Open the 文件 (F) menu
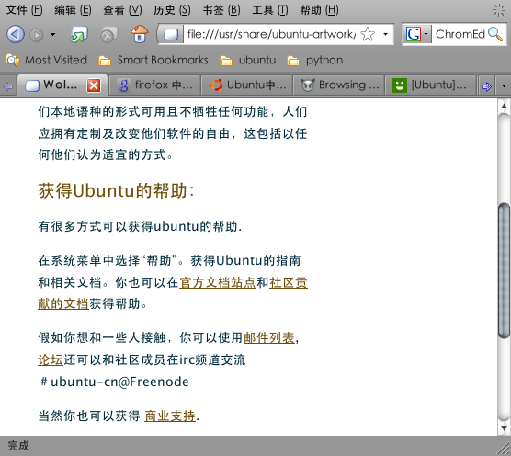The image size is (511, 456). click(x=25, y=10)
